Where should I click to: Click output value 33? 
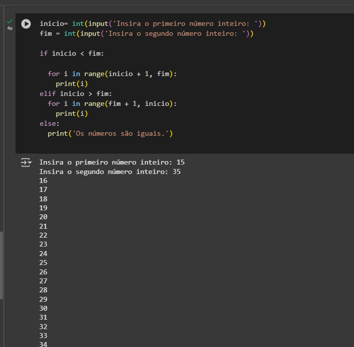[43, 336]
